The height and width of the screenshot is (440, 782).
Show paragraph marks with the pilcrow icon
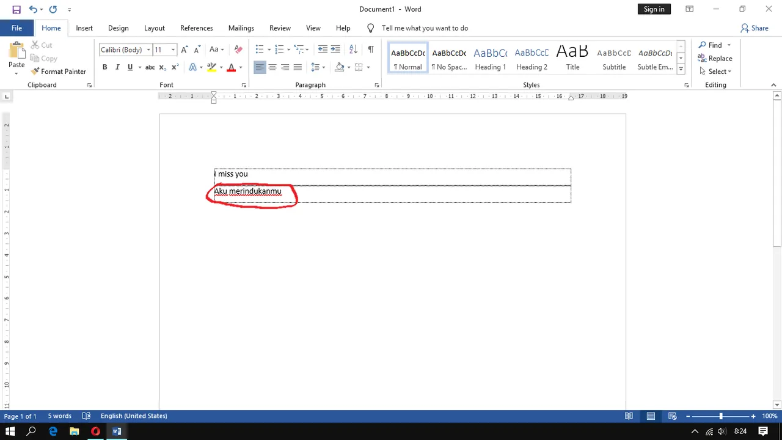point(371,50)
